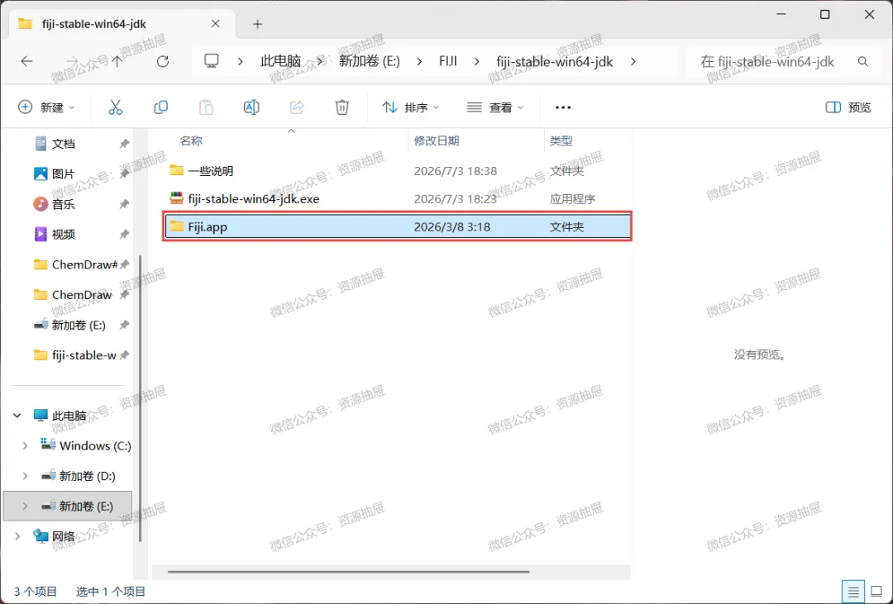Expand the 网络 tree node

[x=17, y=536]
